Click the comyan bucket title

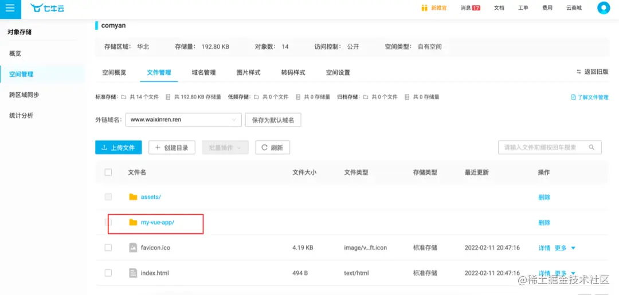coord(113,26)
